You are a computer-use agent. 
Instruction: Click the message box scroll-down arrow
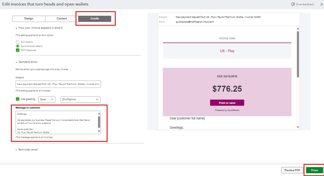coord(99,131)
